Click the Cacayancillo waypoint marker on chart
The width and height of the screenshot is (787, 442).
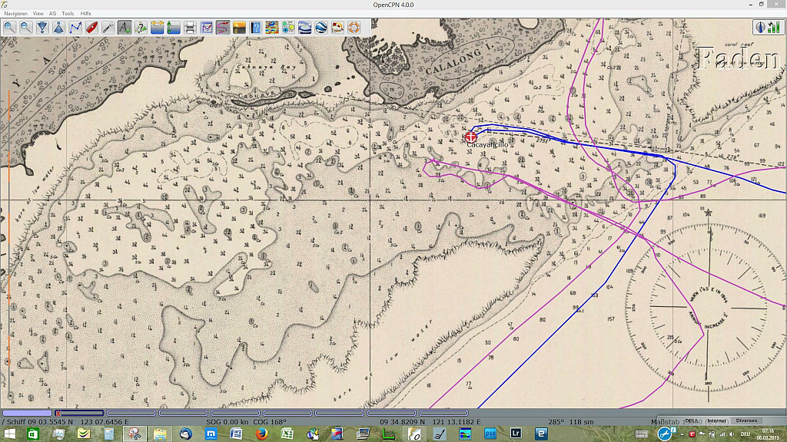470,136
